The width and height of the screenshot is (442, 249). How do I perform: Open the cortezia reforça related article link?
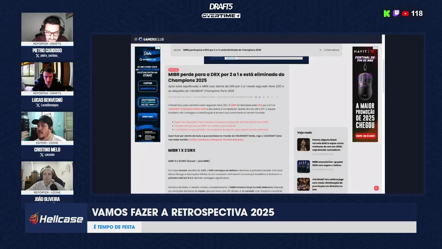(x=205, y=126)
